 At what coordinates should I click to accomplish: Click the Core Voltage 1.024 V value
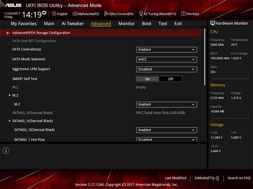236,58
